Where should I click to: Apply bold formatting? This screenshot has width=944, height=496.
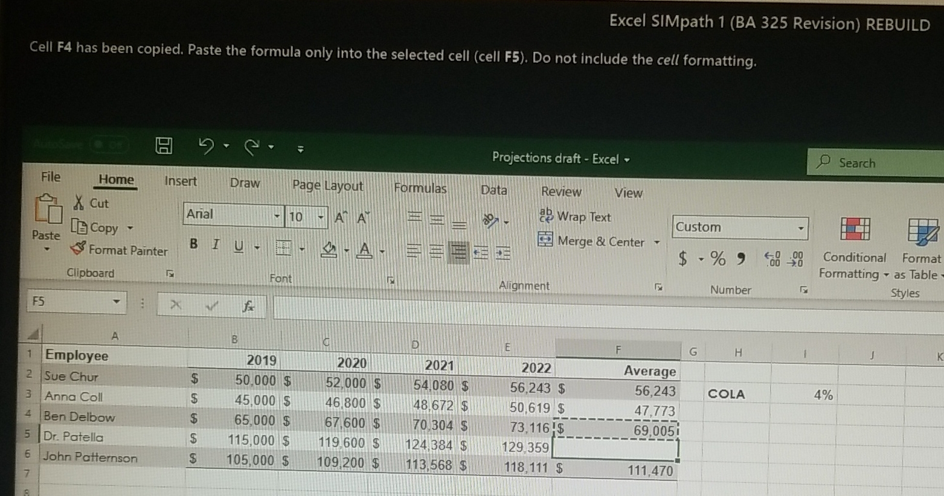point(193,244)
